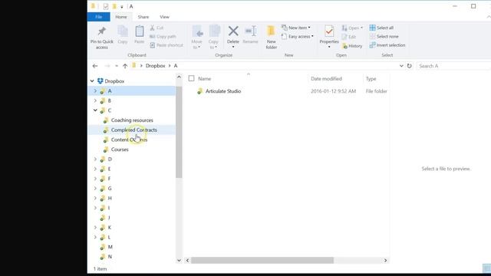Expand the address bar history dropdown

click(x=401, y=66)
